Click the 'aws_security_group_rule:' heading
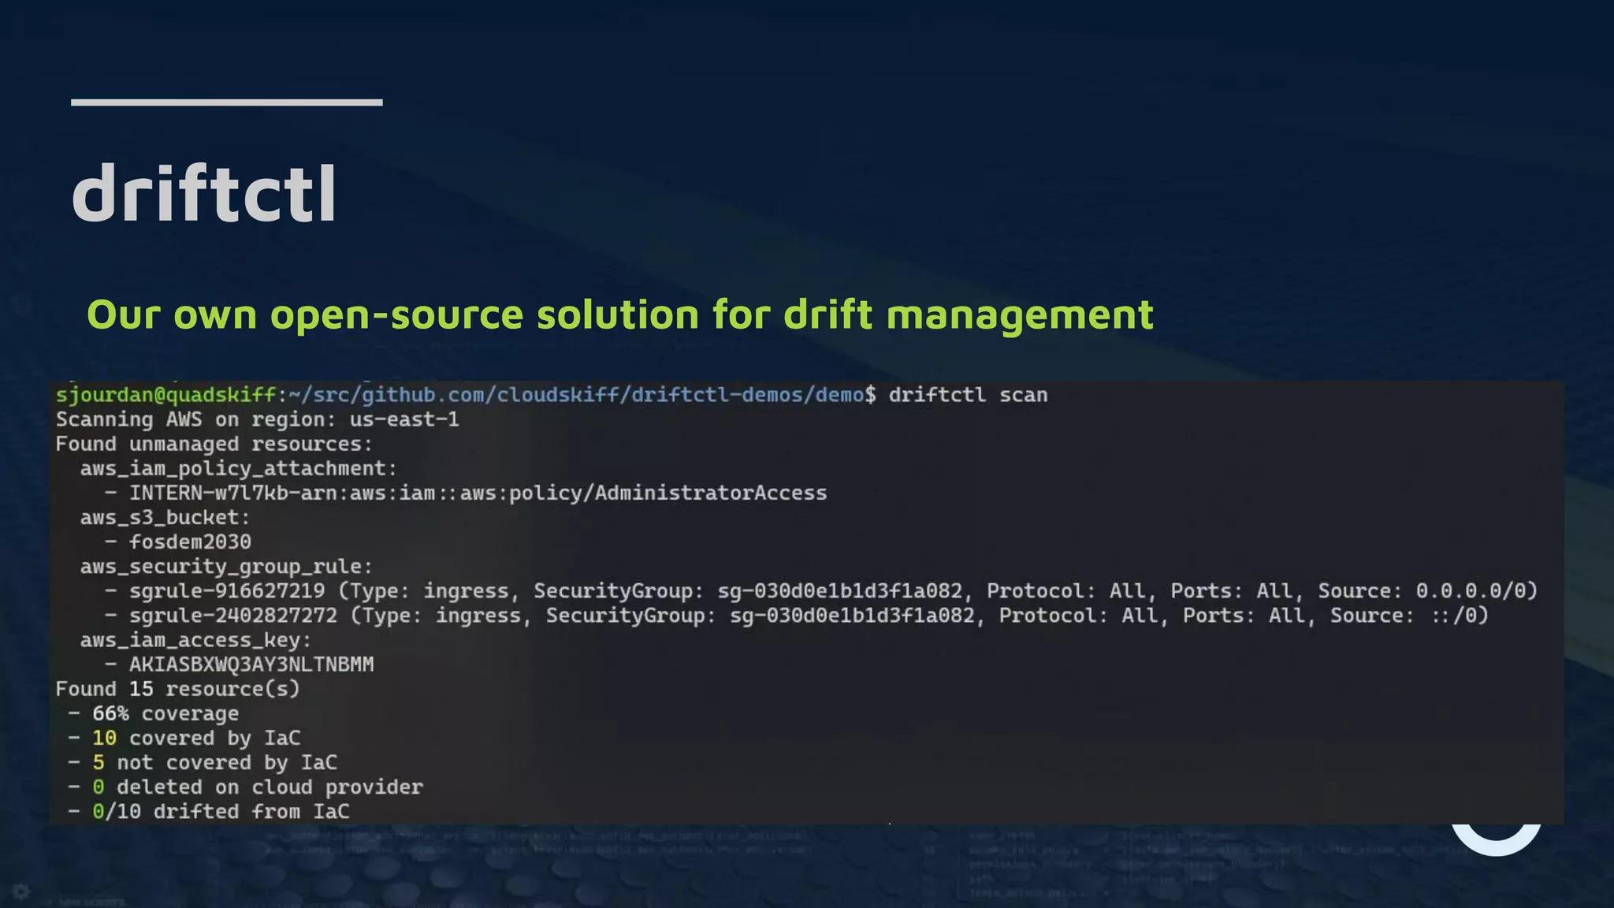 (x=226, y=566)
